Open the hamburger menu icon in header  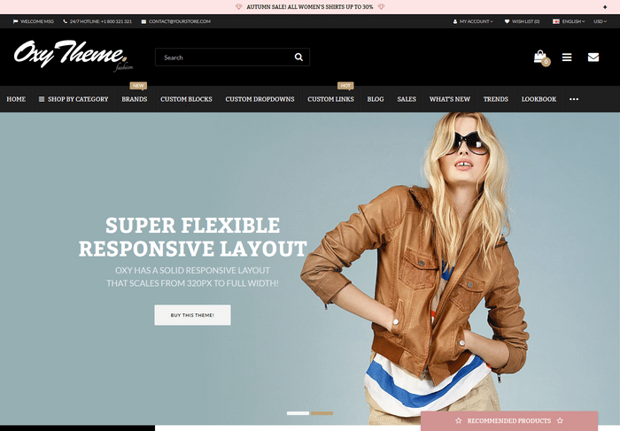point(567,58)
